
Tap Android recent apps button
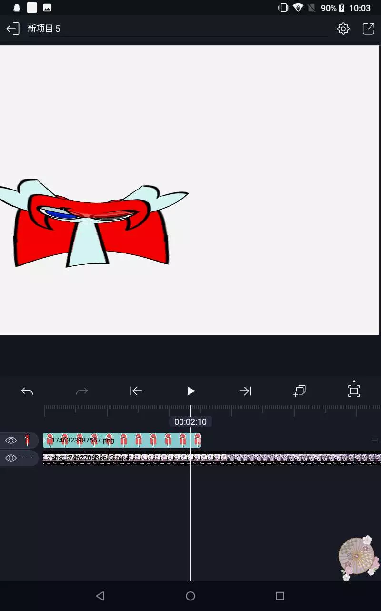coord(280,596)
